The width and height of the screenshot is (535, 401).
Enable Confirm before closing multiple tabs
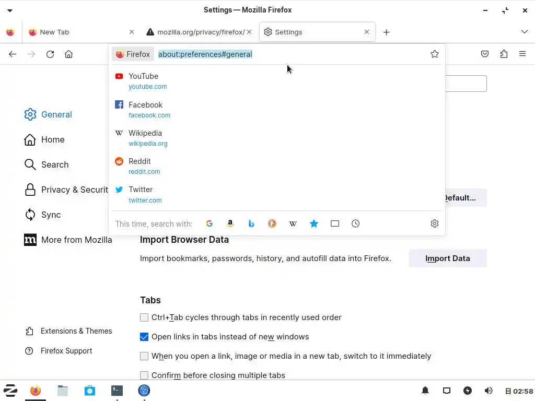(x=144, y=375)
